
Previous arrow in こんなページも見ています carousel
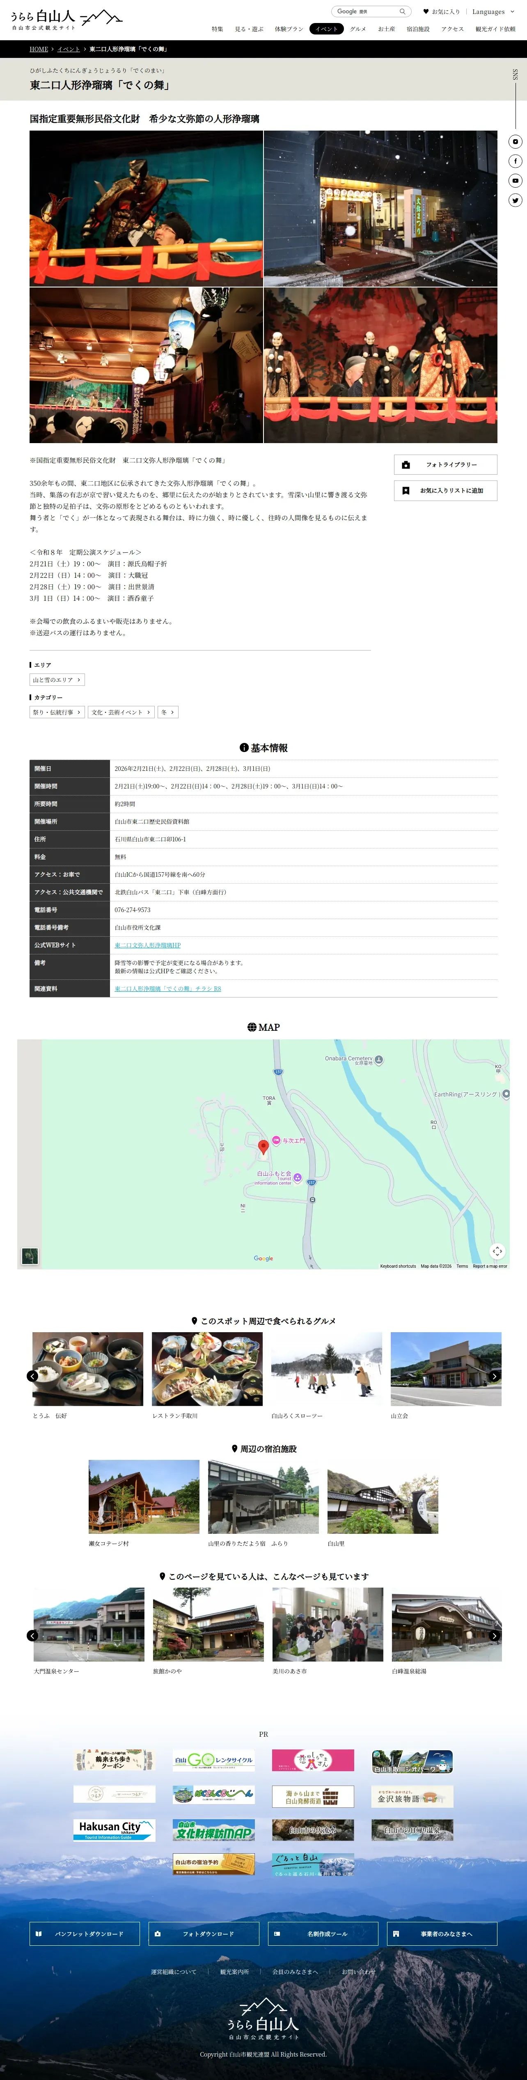point(32,1635)
